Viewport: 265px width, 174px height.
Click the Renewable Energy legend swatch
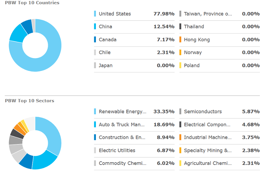tap(95, 112)
